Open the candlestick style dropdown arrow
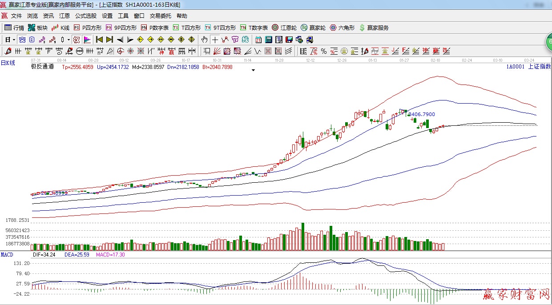Screen dimensions: 552x305 pyautogui.click(x=68, y=40)
